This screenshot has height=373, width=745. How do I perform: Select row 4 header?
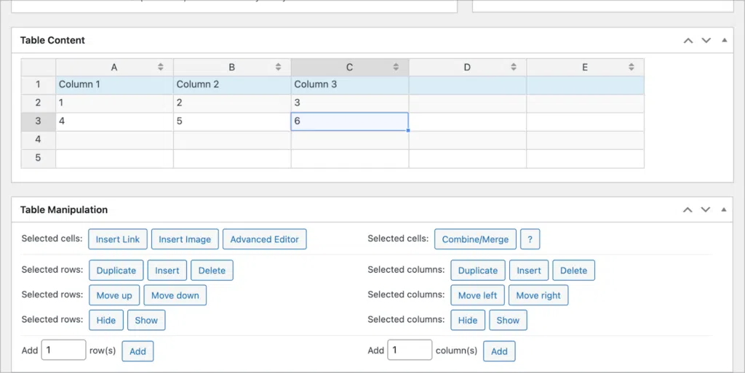38,140
